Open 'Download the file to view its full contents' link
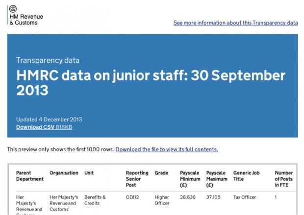The height and width of the screenshot is (215, 304). (x=167, y=149)
